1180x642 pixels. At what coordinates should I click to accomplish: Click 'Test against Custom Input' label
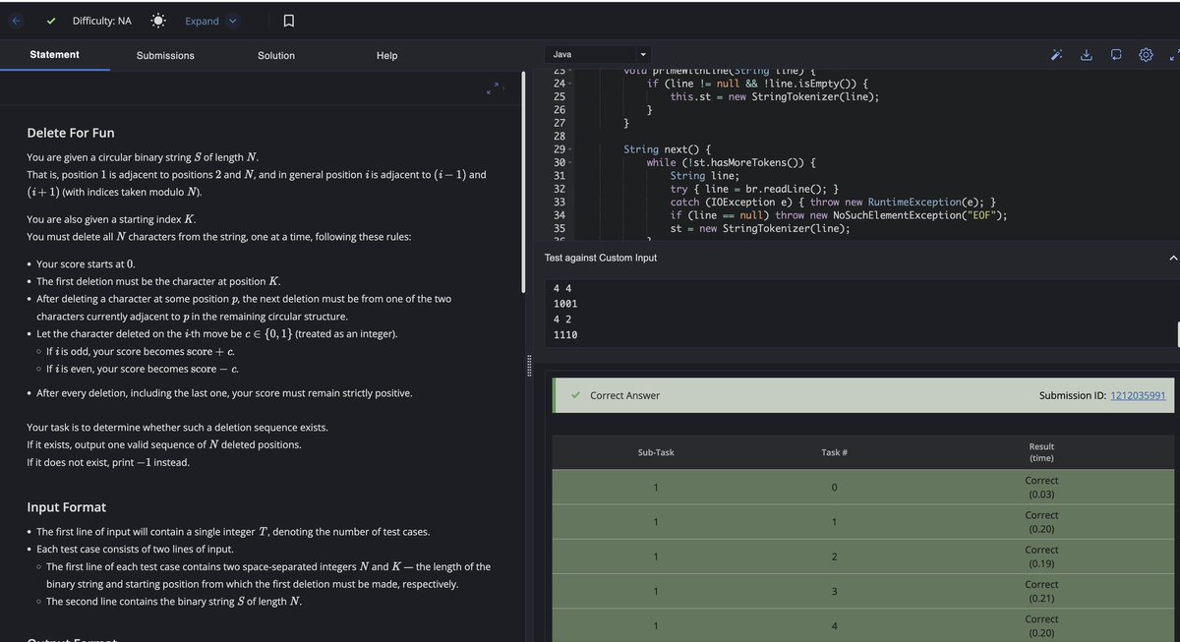[601, 258]
